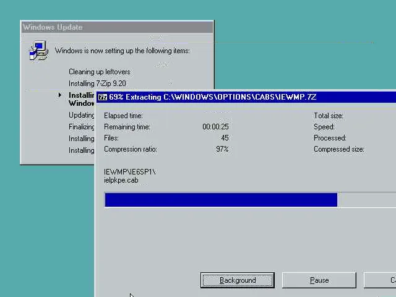Click the Files count value 45
This screenshot has height=297, width=396.
[225, 138]
